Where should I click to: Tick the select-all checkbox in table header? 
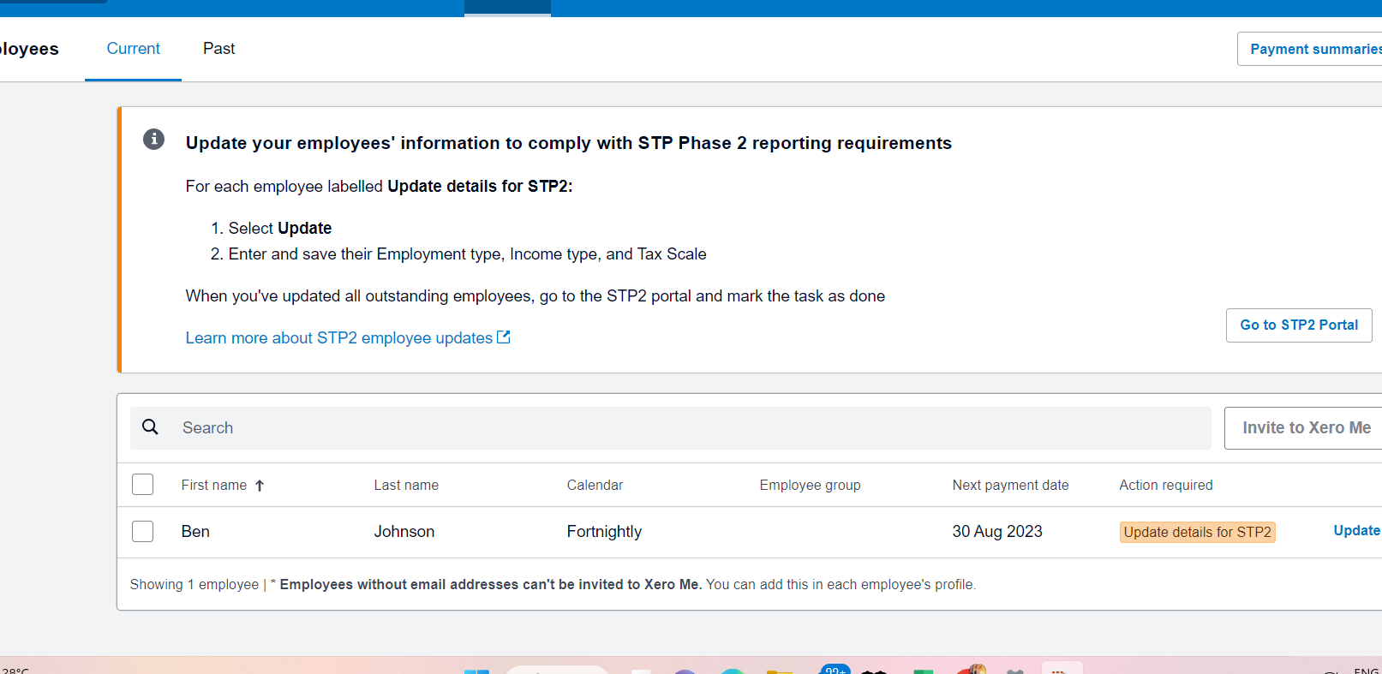pos(142,485)
